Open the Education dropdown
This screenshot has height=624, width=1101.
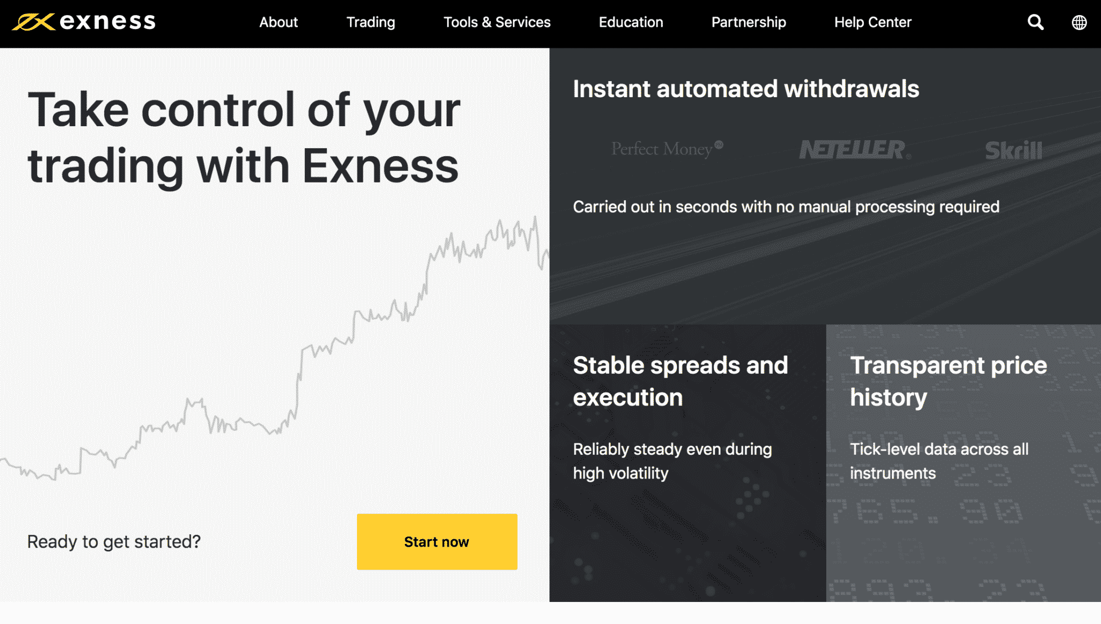pos(631,22)
